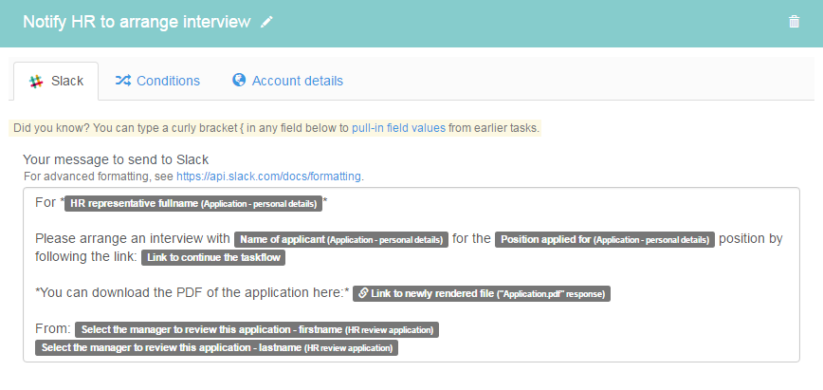Select Link to continue the taskflow tag
The height and width of the screenshot is (390, 823).
213,257
